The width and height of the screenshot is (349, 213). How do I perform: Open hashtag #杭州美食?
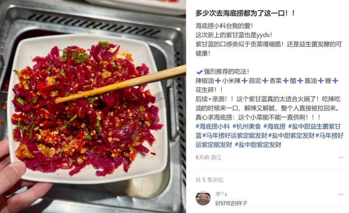tap(247, 126)
